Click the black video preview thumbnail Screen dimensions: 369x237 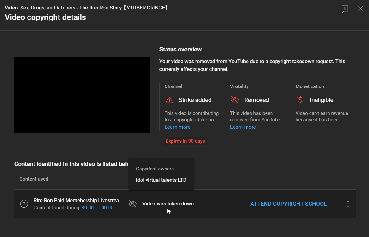coord(82,95)
